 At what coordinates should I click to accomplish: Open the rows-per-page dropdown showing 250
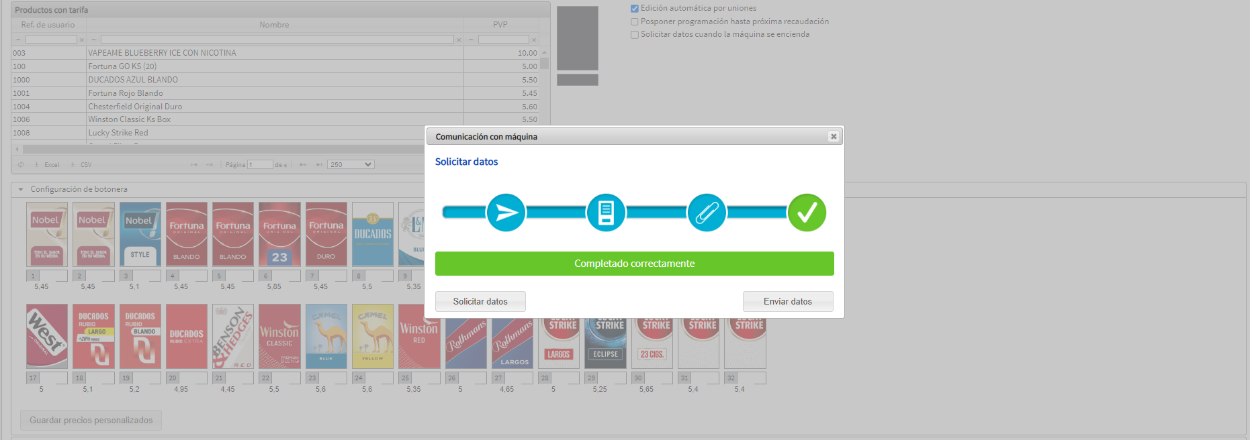351,164
